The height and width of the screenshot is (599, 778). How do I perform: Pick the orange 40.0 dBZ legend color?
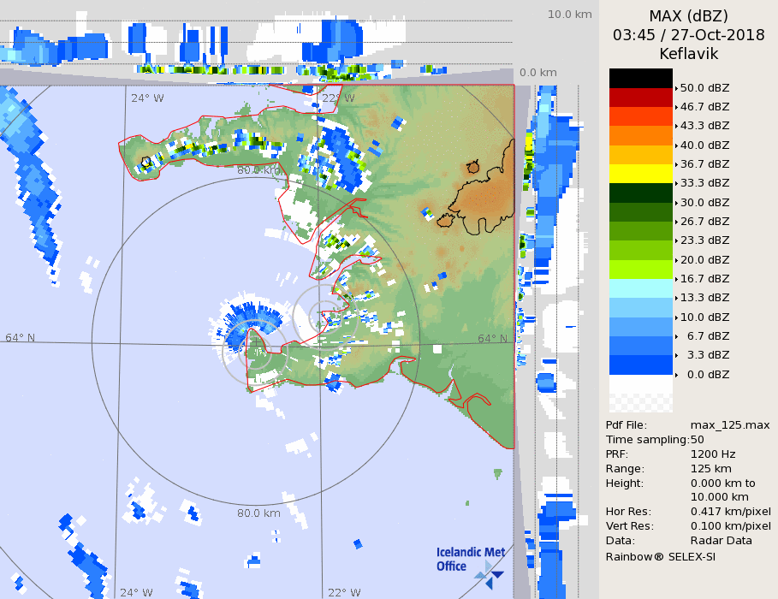click(640, 135)
